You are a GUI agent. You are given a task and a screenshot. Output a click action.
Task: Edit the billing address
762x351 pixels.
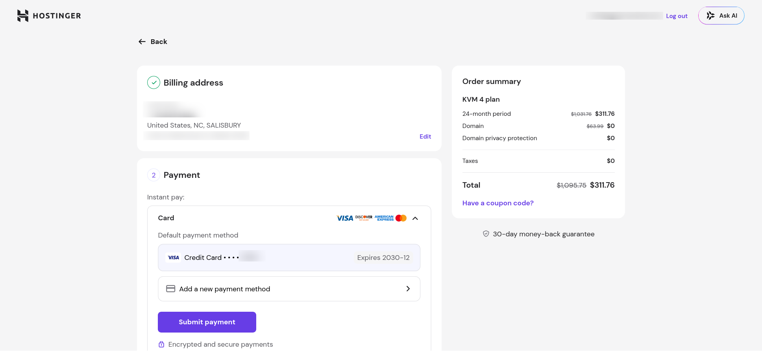(425, 136)
